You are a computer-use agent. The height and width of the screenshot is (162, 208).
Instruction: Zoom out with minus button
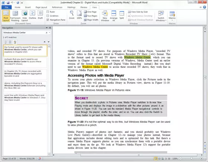[x=181, y=158]
